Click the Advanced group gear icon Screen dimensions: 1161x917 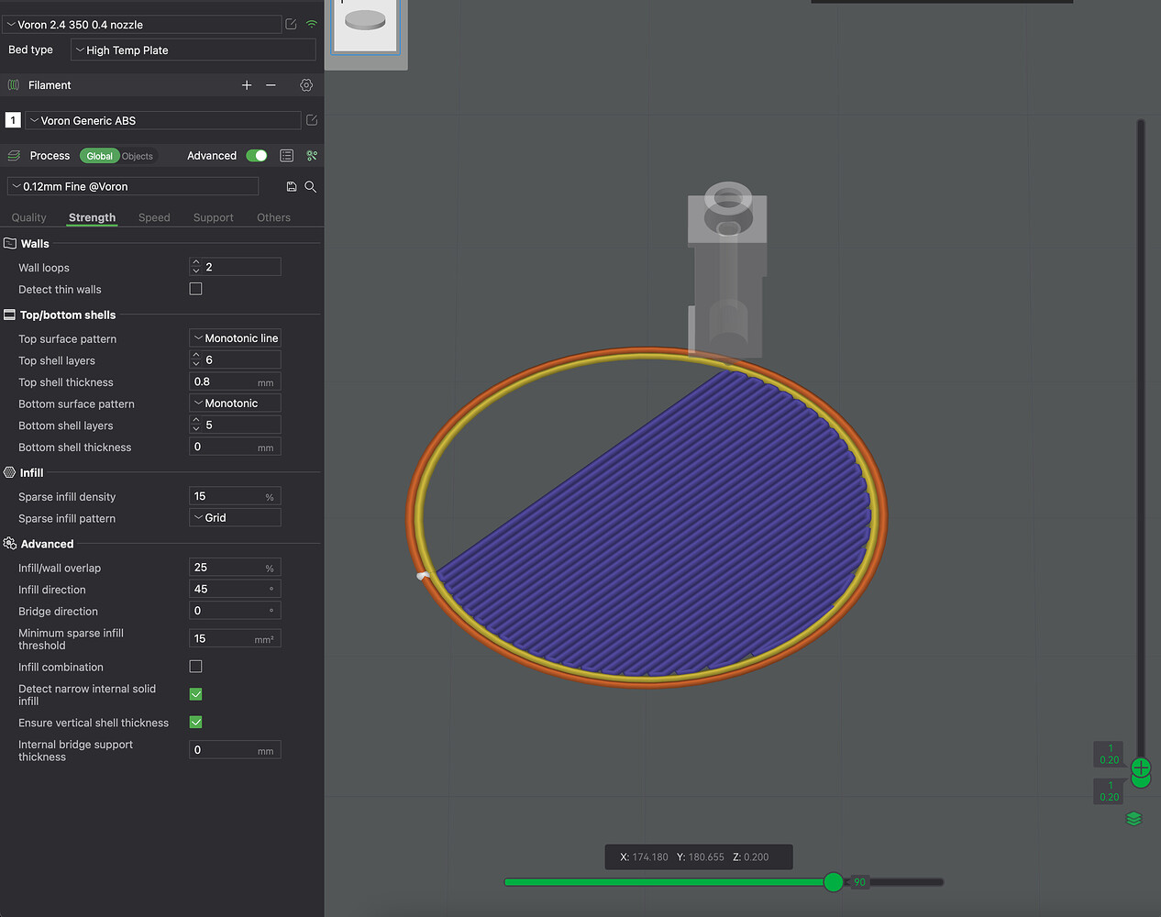[x=10, y=544]
